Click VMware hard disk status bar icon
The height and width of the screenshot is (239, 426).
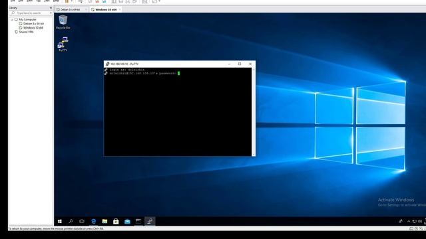point(411,228)
